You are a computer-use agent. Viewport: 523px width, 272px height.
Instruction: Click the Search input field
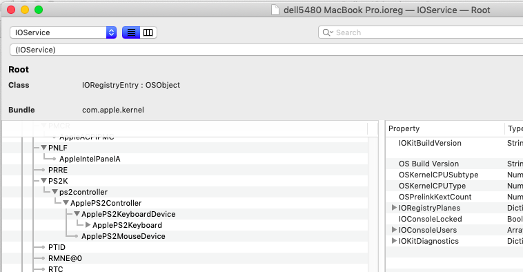pos(420,32)
